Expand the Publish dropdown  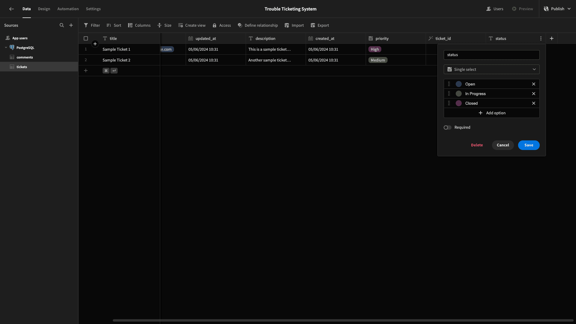click(x=569, y=9)
